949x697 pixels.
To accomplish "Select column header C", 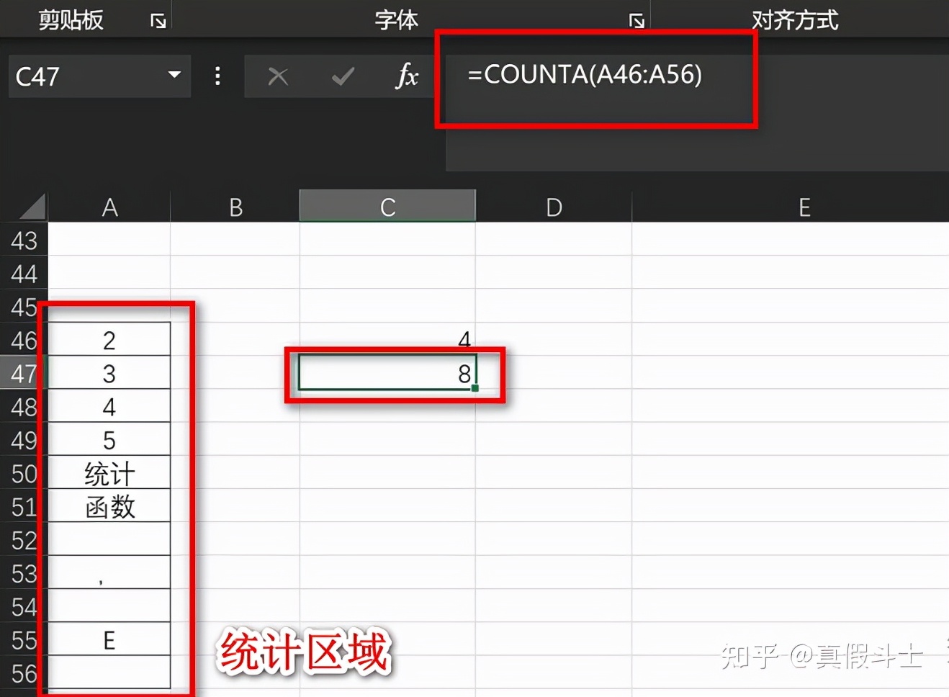I will [387, 206].
